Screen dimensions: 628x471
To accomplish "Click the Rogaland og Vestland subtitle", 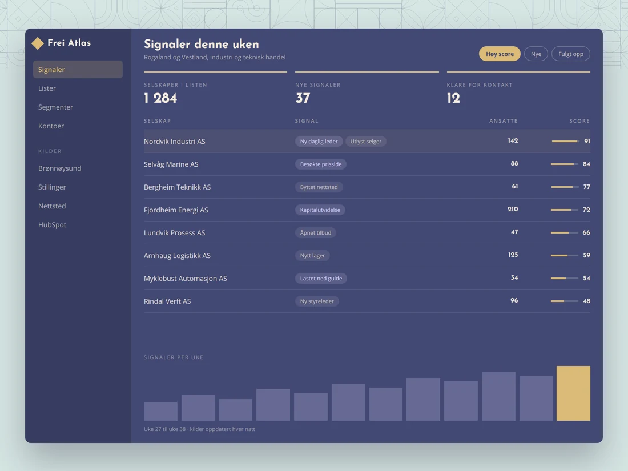I will point(215,57).
